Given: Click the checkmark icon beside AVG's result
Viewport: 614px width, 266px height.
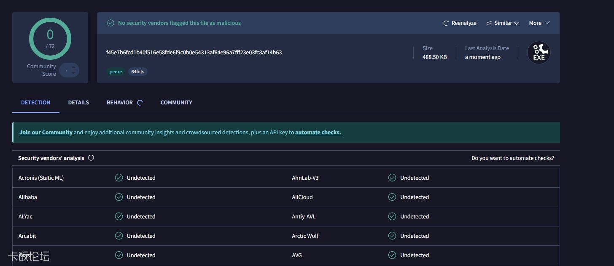Looking at the screenshot, I should (392, 255).
